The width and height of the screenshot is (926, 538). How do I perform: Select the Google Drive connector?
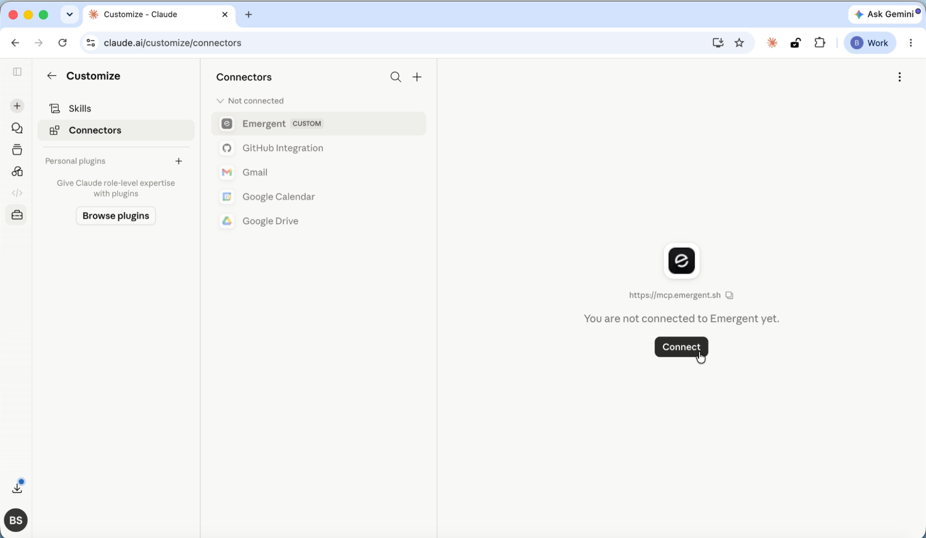coord(319,221)
